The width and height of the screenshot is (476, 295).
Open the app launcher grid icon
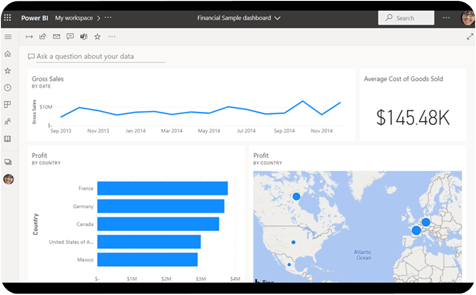click(x=8, y=18)
